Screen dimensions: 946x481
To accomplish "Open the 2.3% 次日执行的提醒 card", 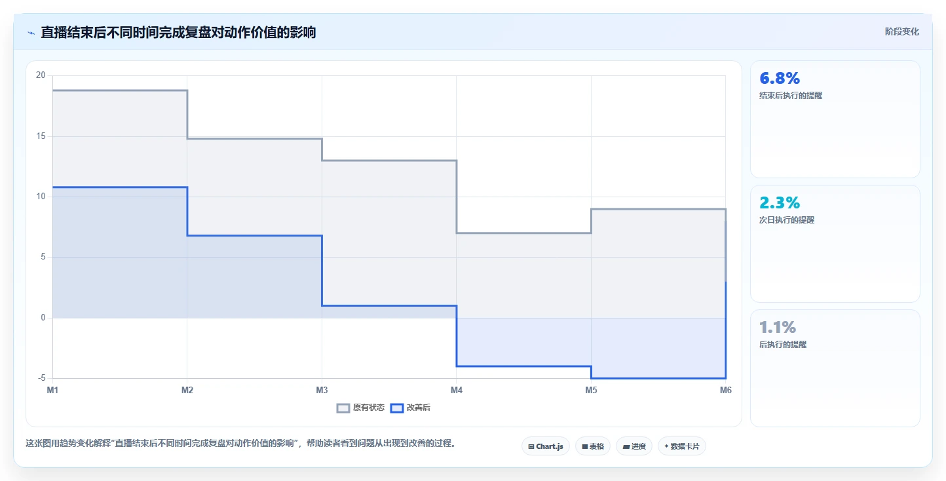I will coord(835,244).
